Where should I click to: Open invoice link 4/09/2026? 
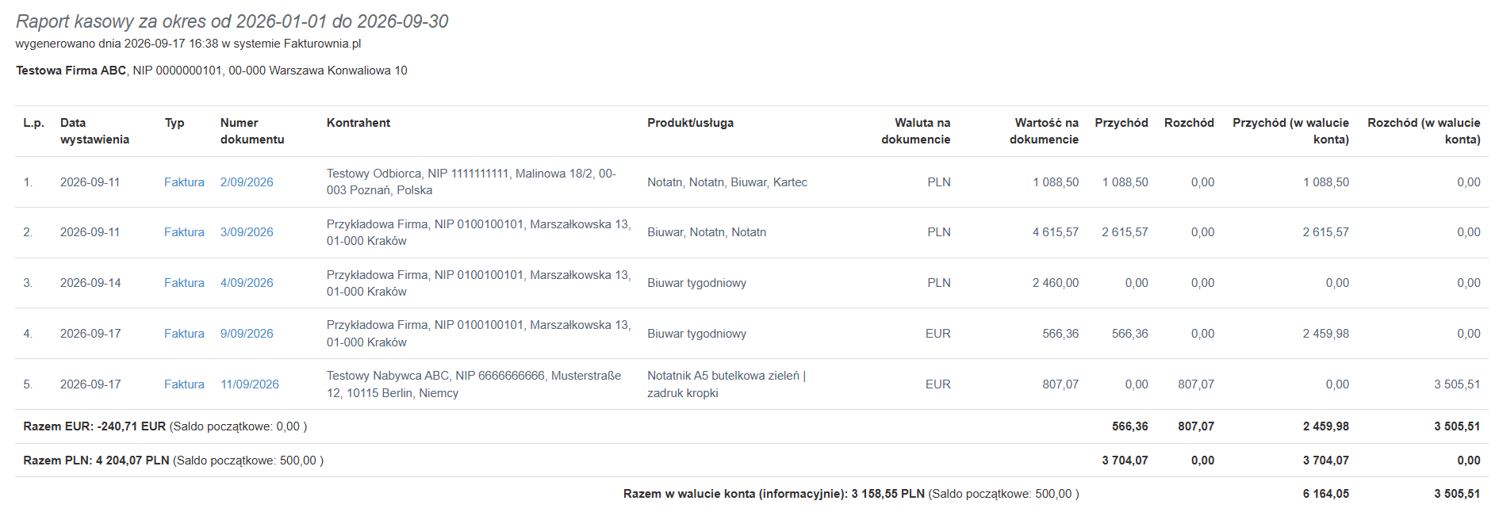click(x=247, y=283)
